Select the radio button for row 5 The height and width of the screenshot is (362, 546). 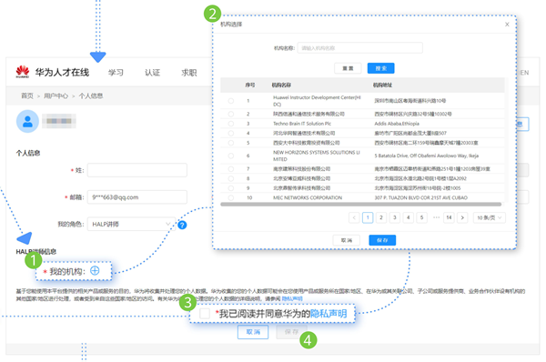[231, 143]
